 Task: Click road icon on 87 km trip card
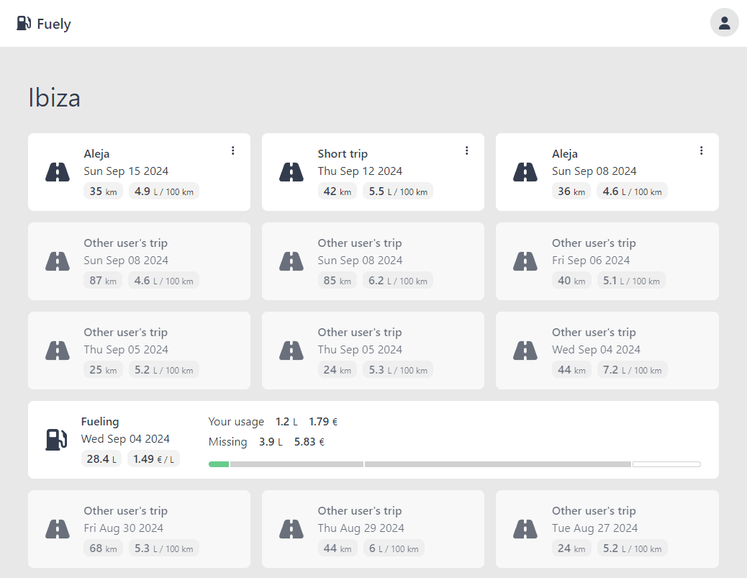pos(58,261)
